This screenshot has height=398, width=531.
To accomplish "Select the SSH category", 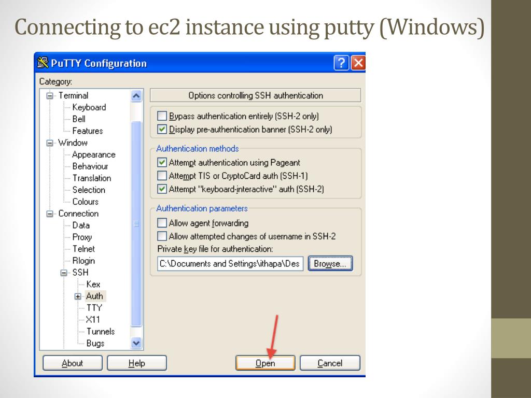I will click(x=80, y=273).
